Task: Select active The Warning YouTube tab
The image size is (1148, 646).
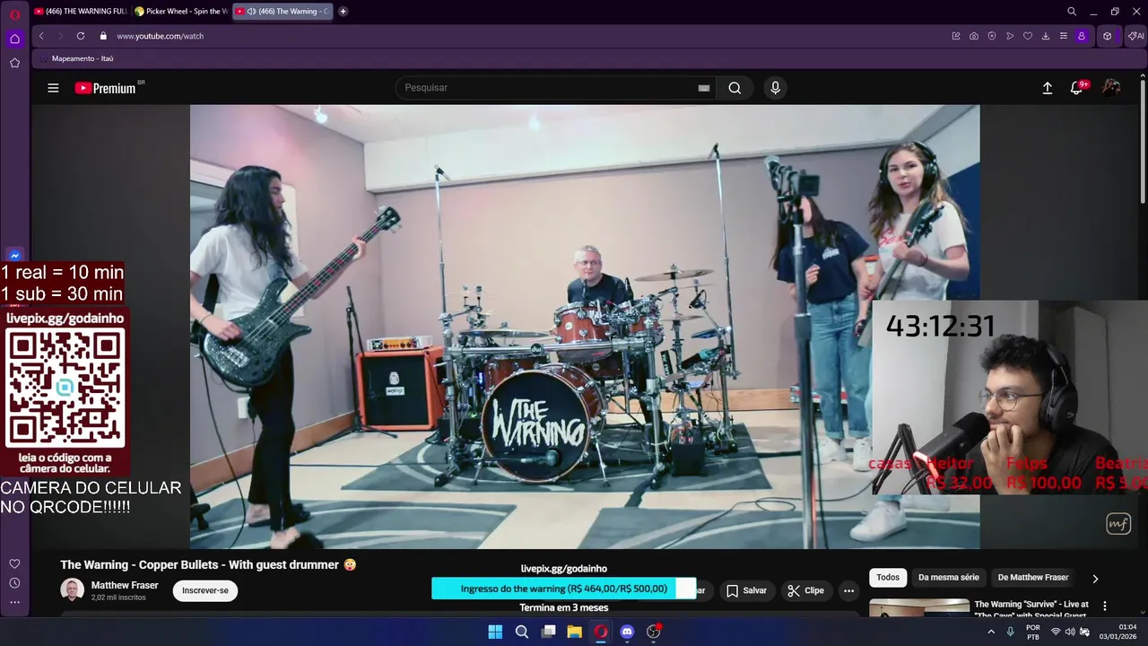Action: 283,12
